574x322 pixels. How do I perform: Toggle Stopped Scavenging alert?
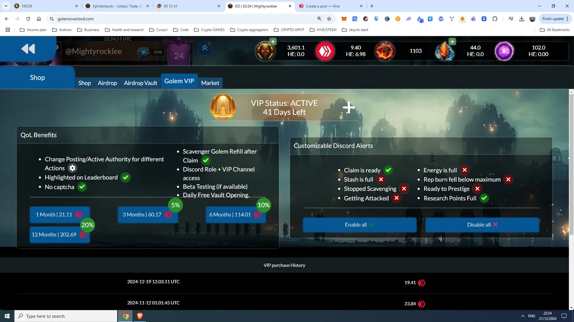(x=404, y=189)
